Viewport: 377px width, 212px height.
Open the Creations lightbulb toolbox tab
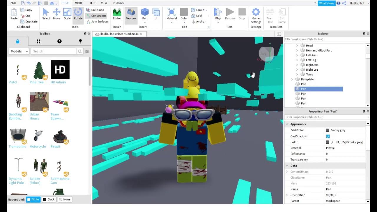point(80,41)
